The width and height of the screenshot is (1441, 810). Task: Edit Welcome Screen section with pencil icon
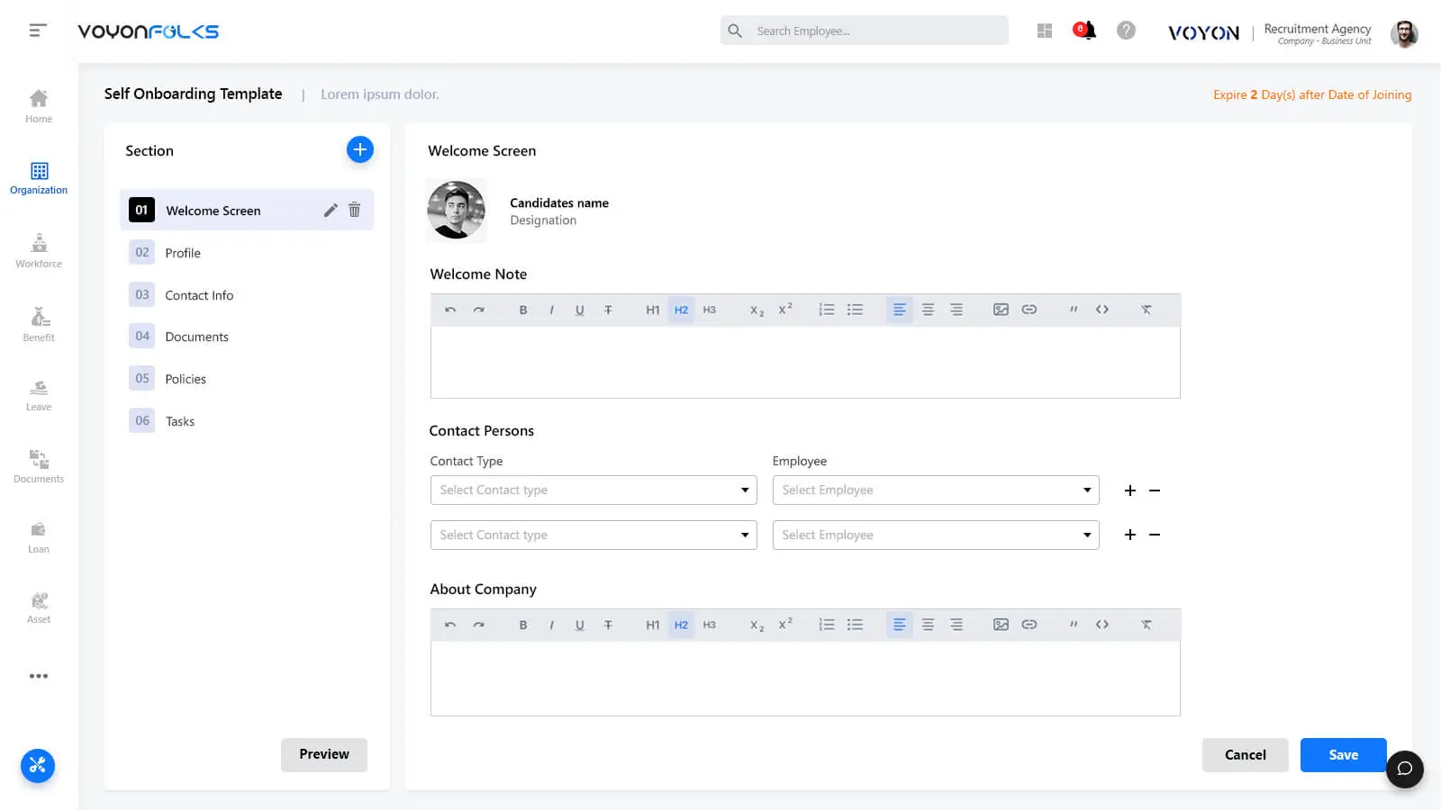331,210
